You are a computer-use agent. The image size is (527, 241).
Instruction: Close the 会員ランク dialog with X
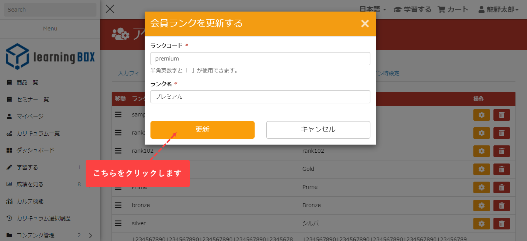coord(365,24)
